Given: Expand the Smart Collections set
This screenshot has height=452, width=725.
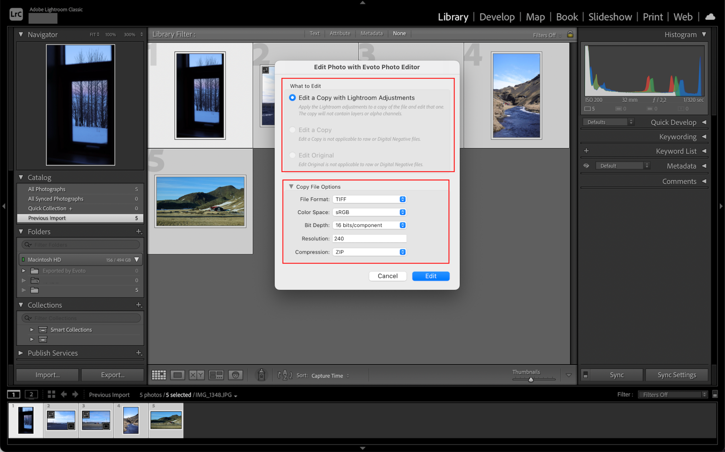Looking at the screenshot, I should (x=32, y=330).
